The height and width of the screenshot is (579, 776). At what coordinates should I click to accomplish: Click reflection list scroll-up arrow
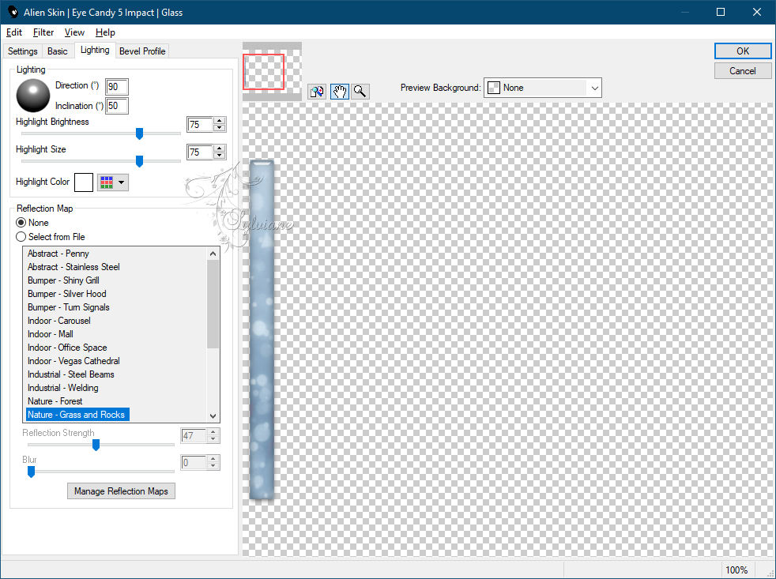click(x=213, y=254)
